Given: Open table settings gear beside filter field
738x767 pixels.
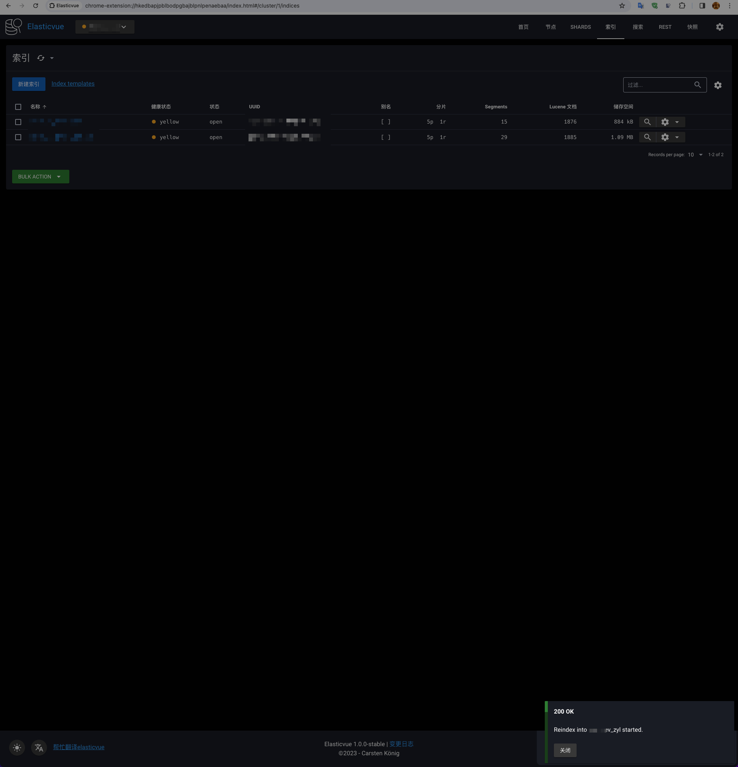Looking at the screenshot, I should pyautogui.click(x=718, y=85).
